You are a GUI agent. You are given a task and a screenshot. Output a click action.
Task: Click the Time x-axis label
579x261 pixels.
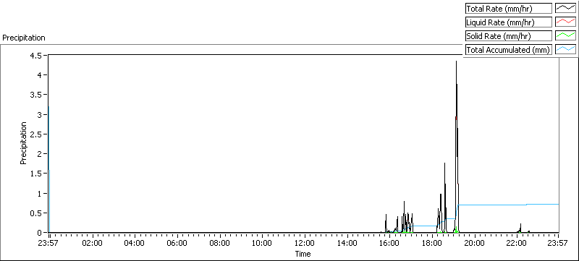tap(303, 254)
